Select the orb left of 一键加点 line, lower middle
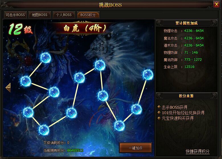The image size is (222, 159). 71,113
